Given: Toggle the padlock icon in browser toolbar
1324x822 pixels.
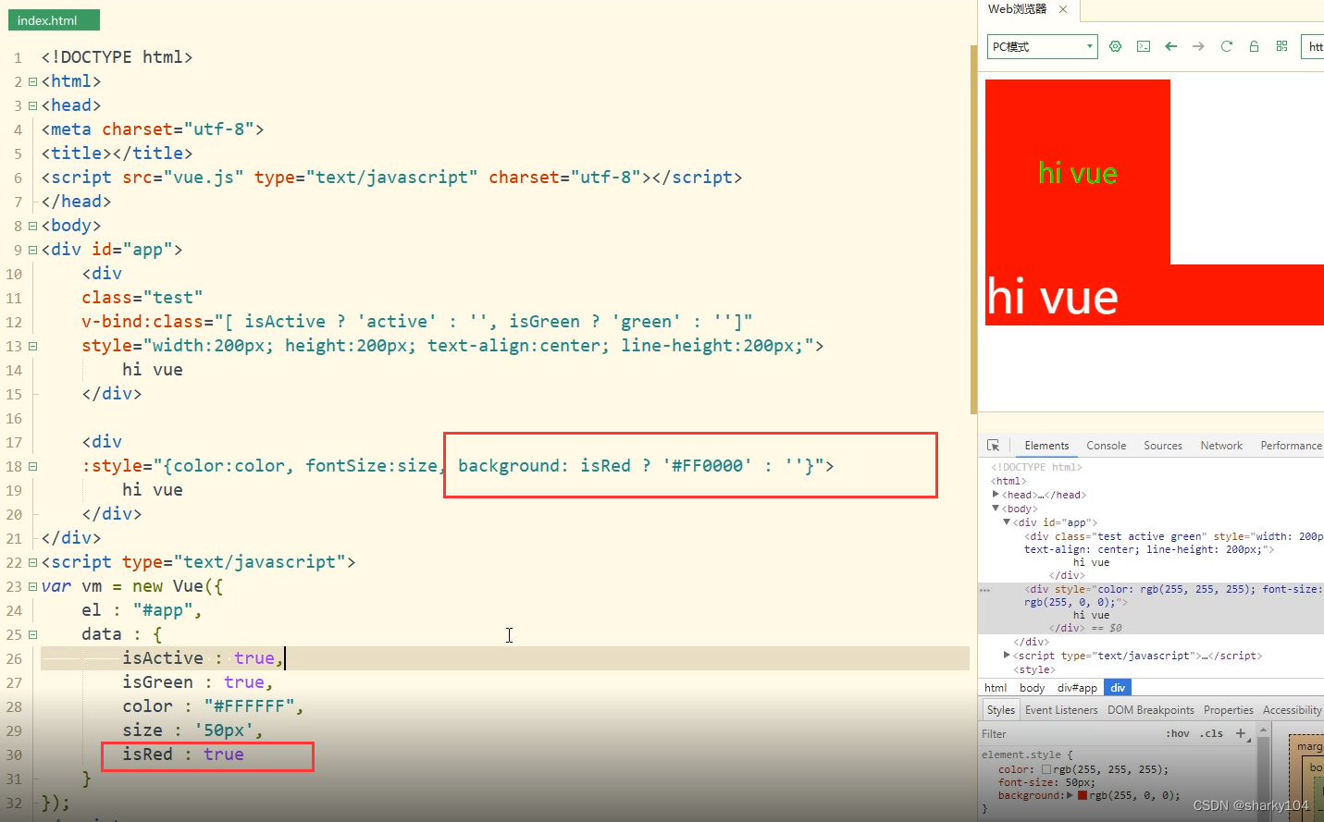Looking at the screenshot, I should pyautogui.click(x=1254, y=46).
